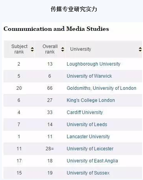Open University of East Anglia link
Screen dimensions: 143x180
(x=92, y=161)
